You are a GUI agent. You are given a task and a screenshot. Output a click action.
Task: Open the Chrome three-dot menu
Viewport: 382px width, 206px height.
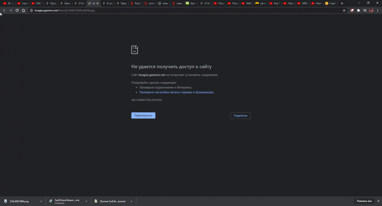click(x=378, y=10)
